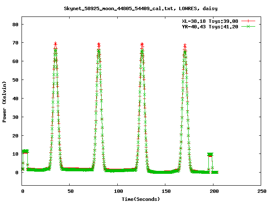Click x-axis tick label 250
Viewport: 270px width, 203px height.
(262, 191)
